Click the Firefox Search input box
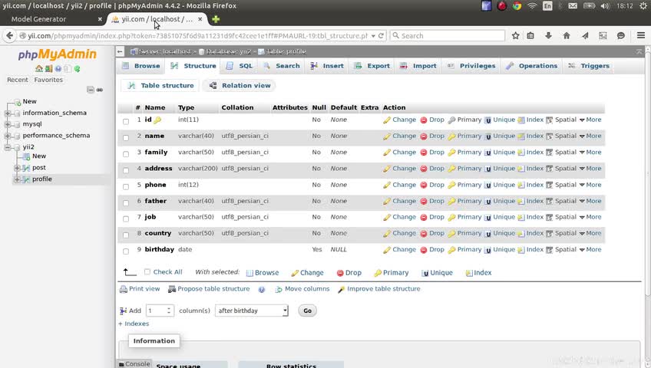Screen dimensions: 651x368 (x=447, y=35)
